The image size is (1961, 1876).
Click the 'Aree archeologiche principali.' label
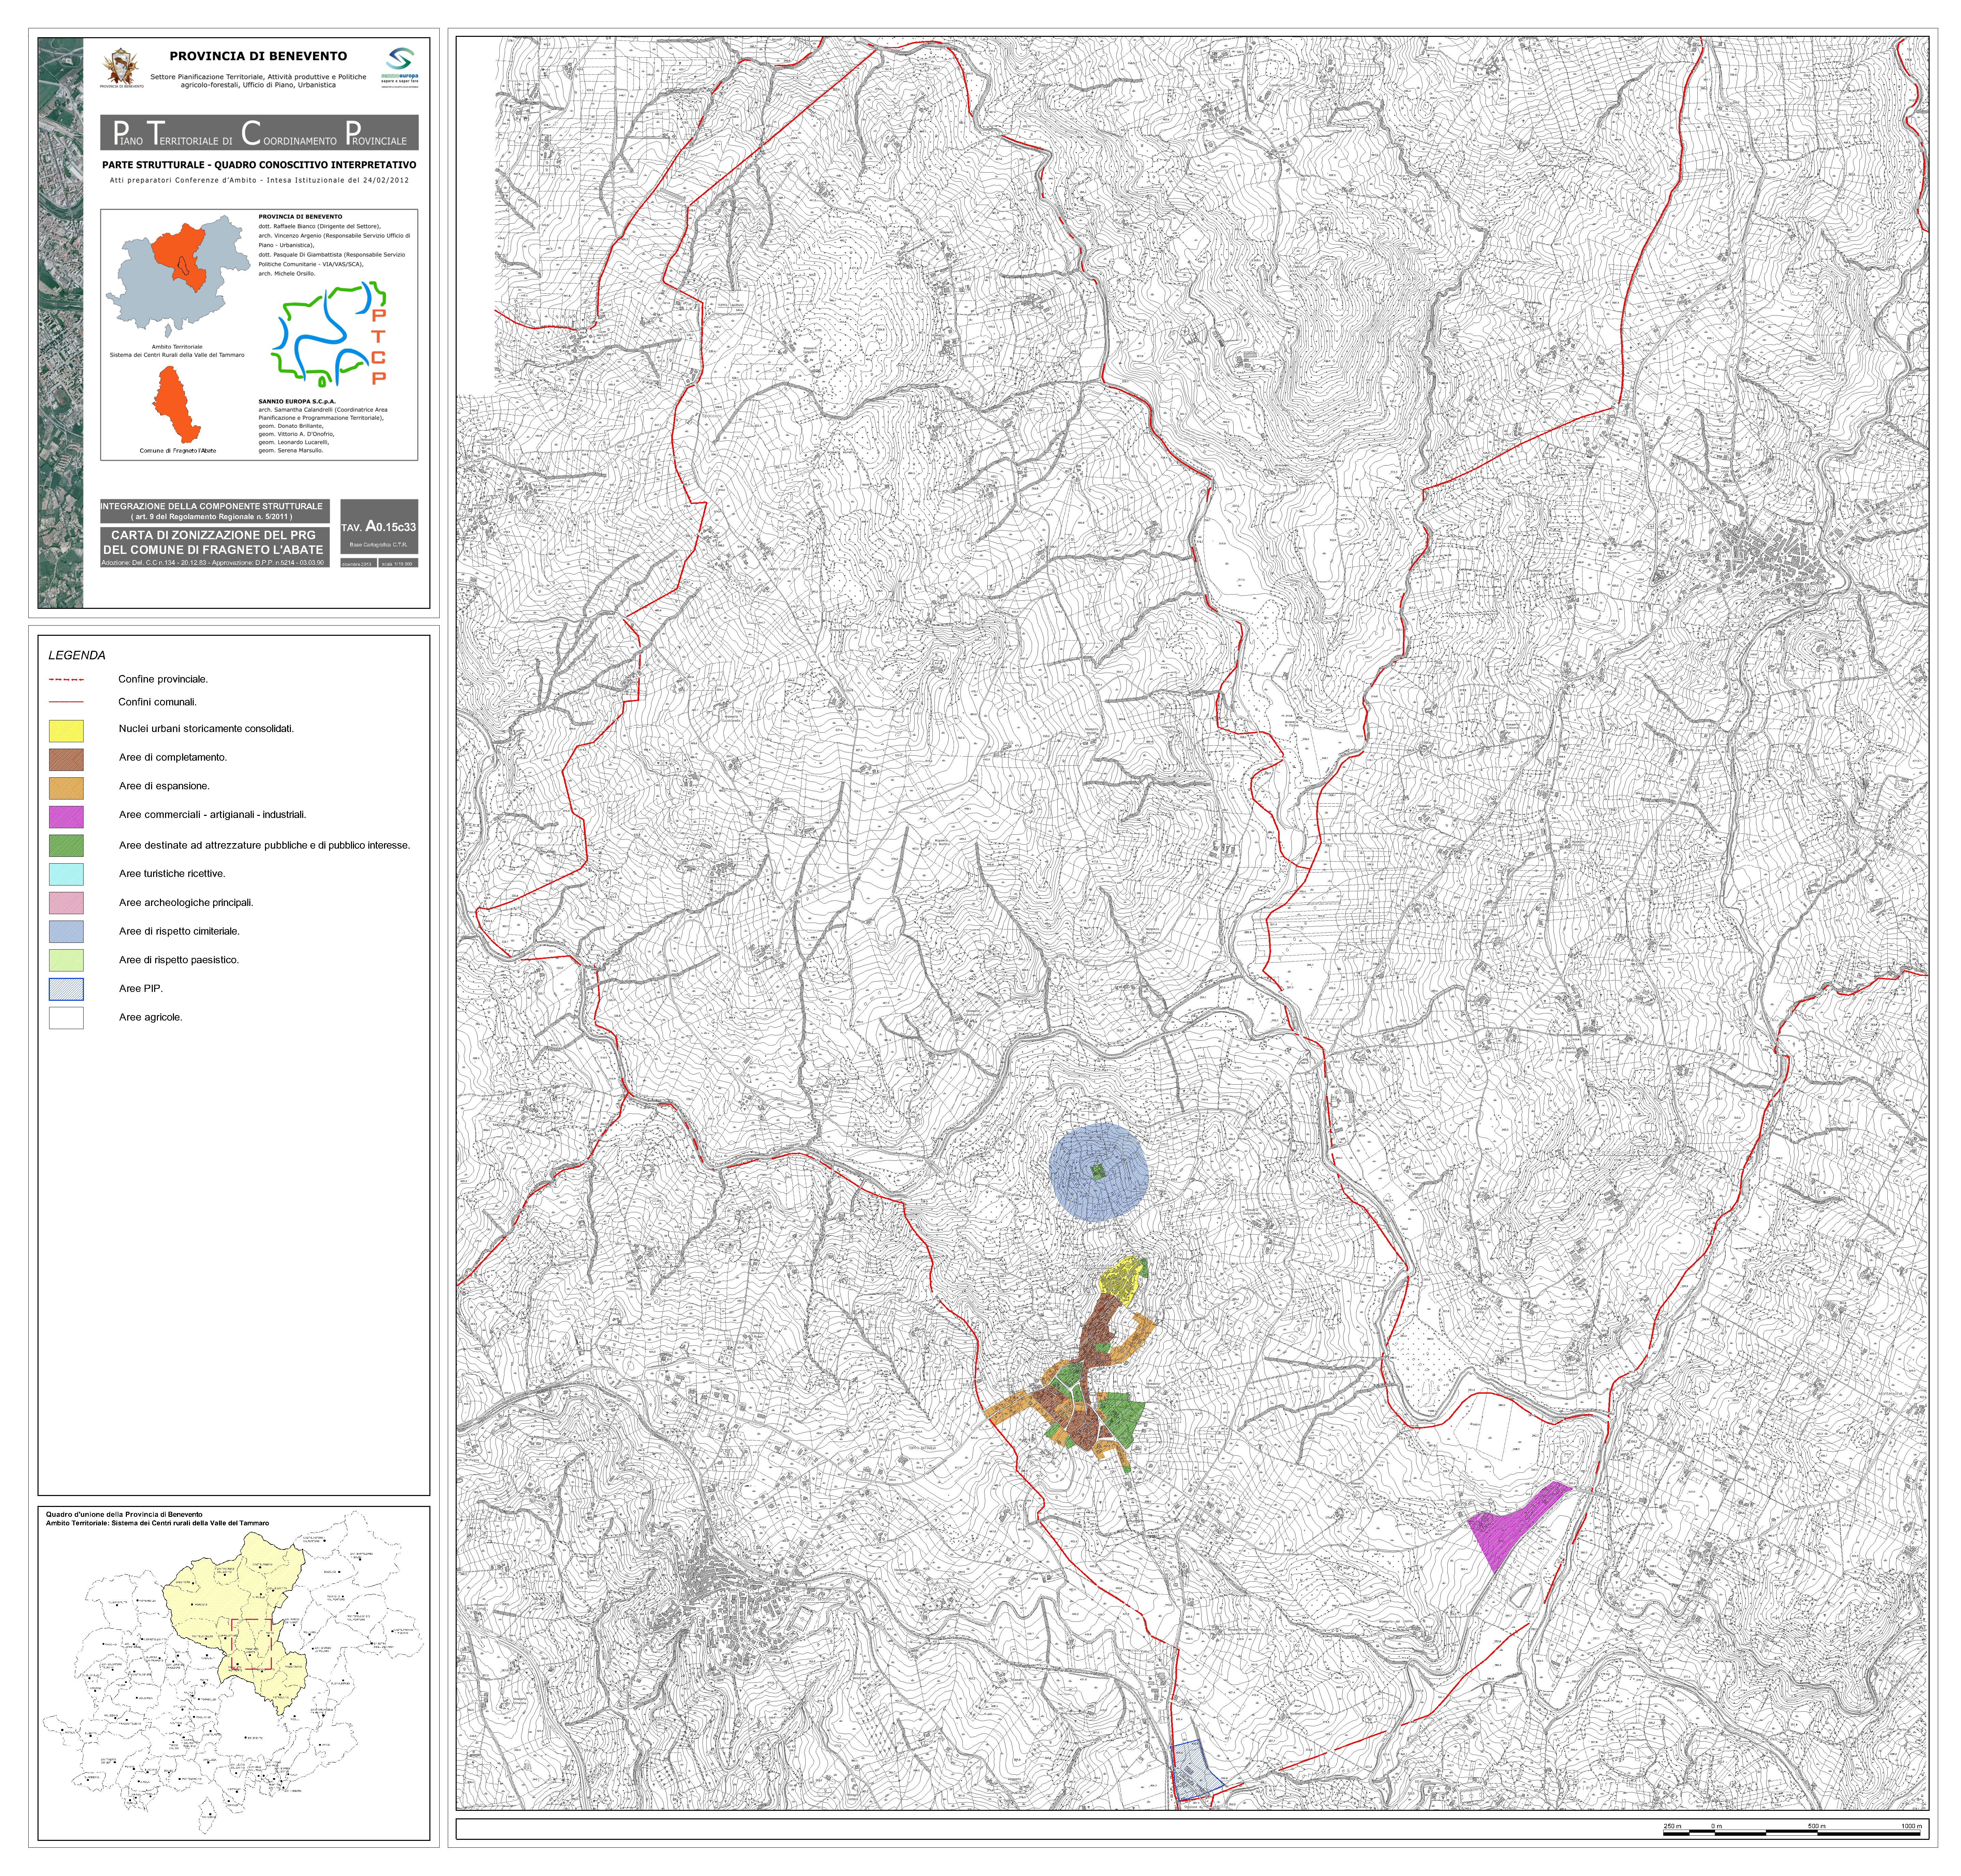[186, 903]
